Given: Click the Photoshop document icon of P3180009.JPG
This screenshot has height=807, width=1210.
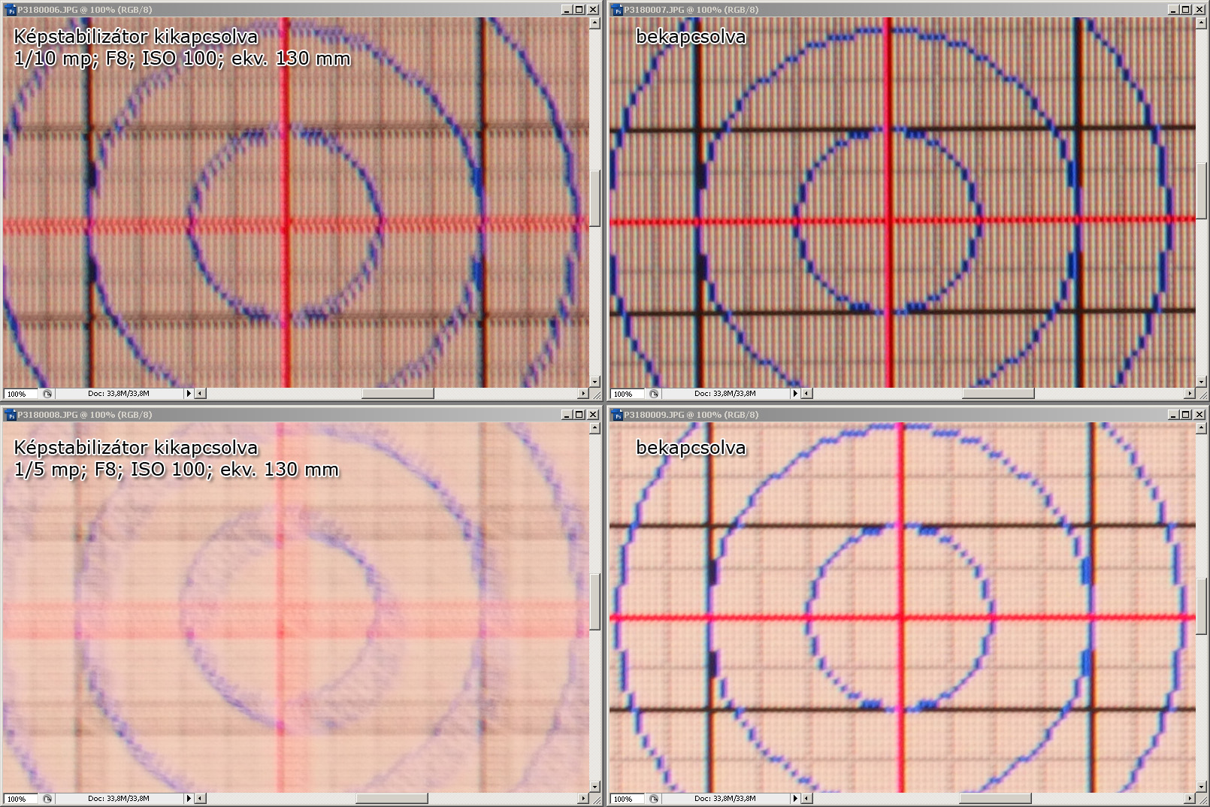Looking at the screenshot, I should (x=617, y=415).
